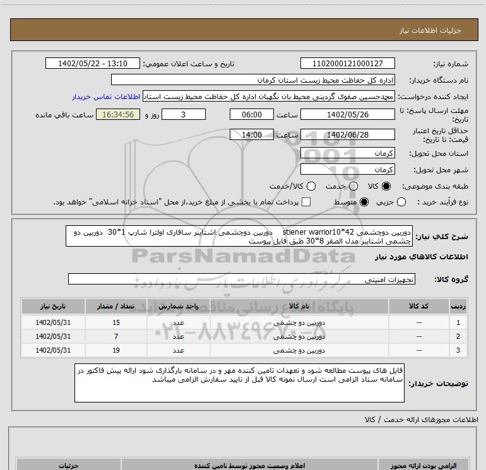Image resolution: width=486 pixels, height=470 pixels.
Task: Click quantity 15 in row 1
Action: click(116, 322)
